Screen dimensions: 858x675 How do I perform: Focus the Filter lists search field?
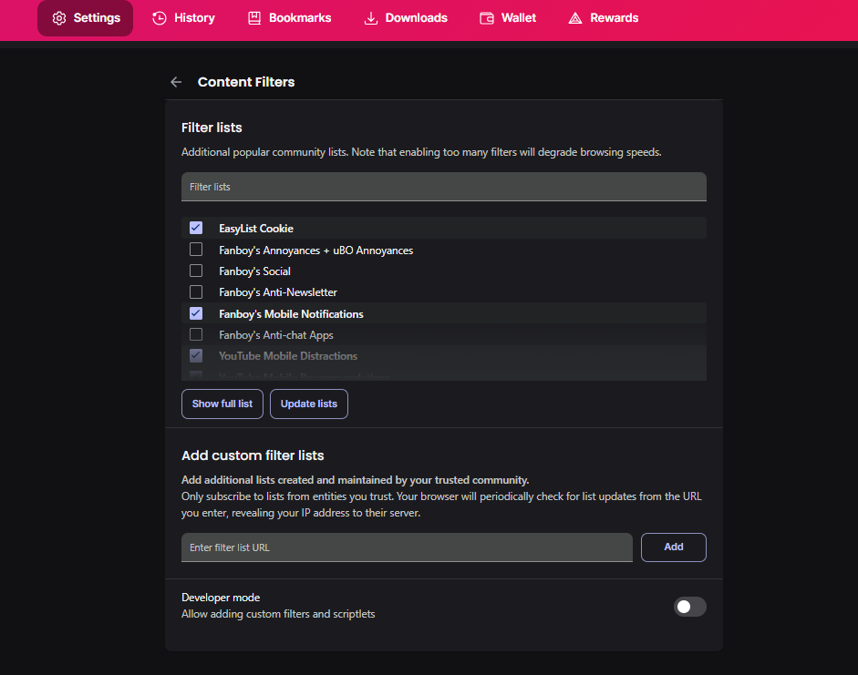coord(444,187)
